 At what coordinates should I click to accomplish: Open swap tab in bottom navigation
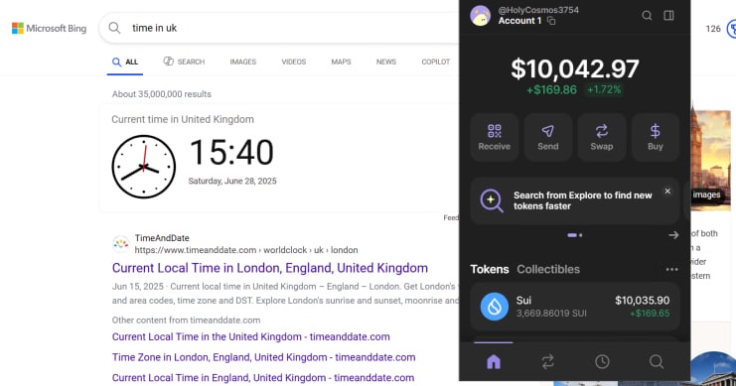547,361
